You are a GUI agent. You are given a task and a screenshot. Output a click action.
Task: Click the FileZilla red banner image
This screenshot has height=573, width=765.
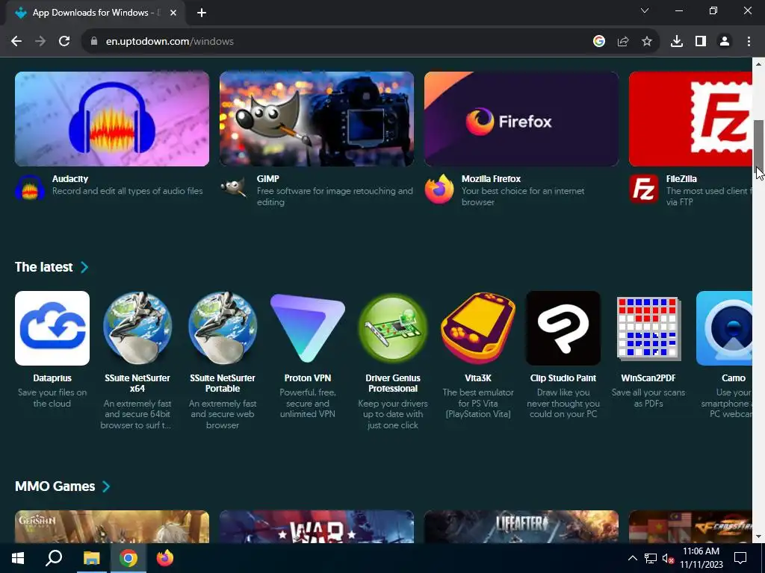[690, 119]
